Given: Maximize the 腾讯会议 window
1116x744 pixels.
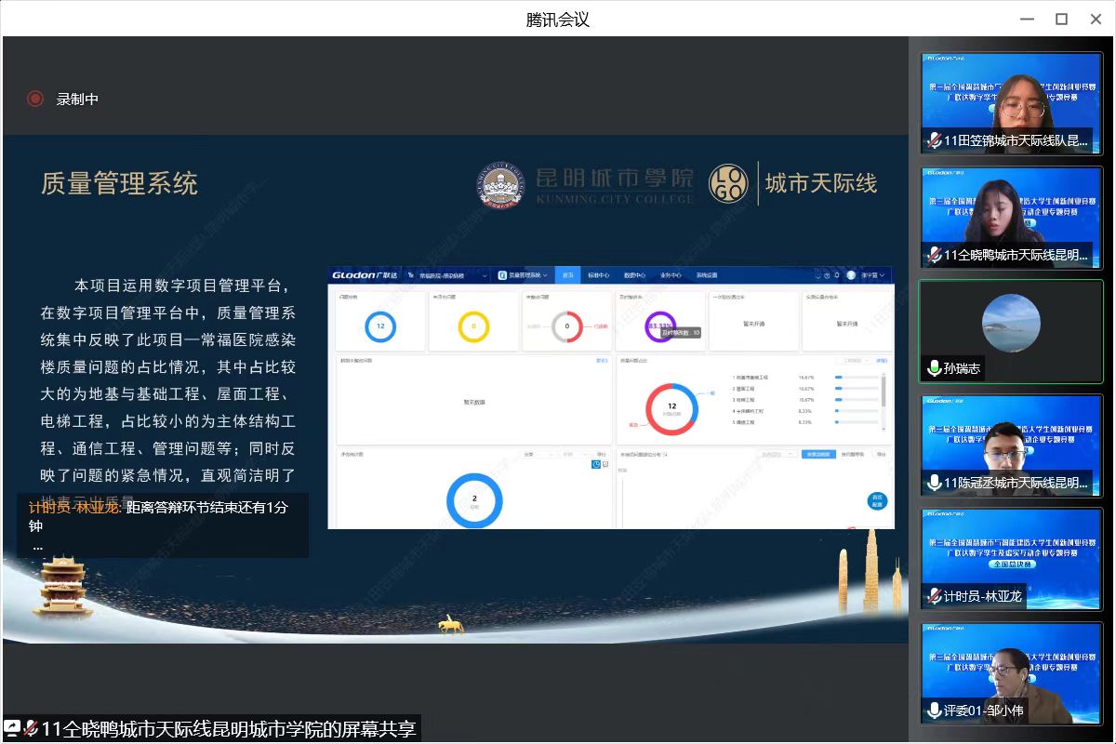Looking at the screenshot, I should [x=1061, y=19].
